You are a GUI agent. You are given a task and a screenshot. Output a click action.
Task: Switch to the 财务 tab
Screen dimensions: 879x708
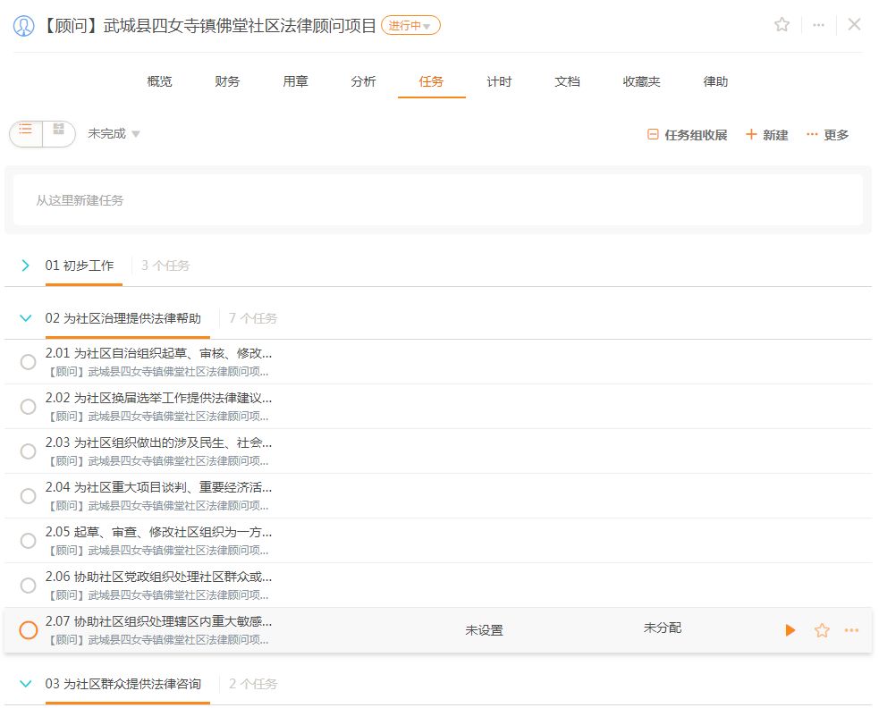pos(227,81)
